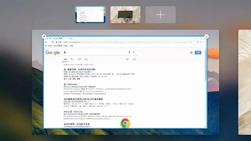This screenshot has width=251, height=141.
Task: Open the Google apps grid icon
Action: [x=191, y=52]
